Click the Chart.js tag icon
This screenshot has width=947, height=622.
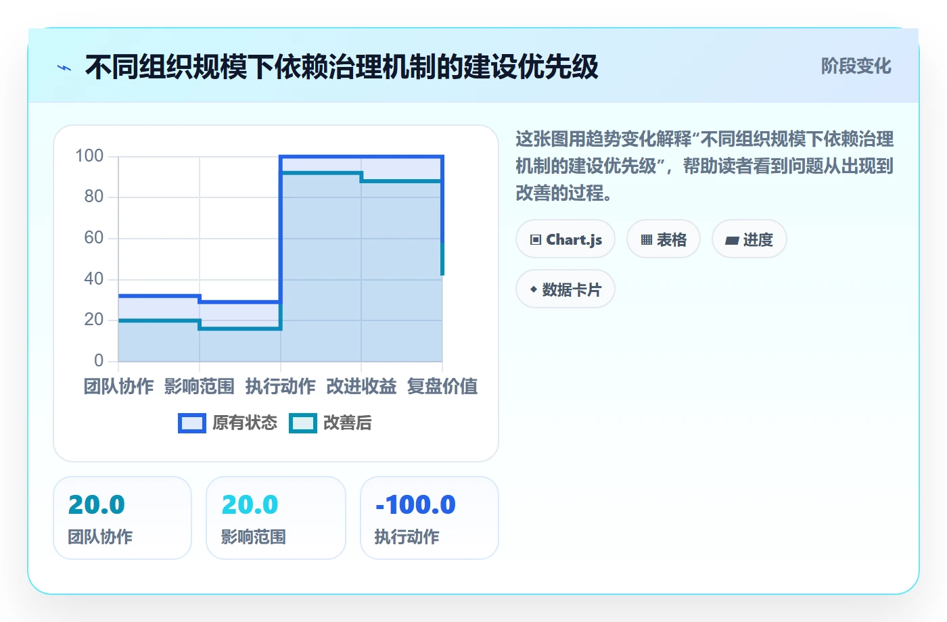536,240
